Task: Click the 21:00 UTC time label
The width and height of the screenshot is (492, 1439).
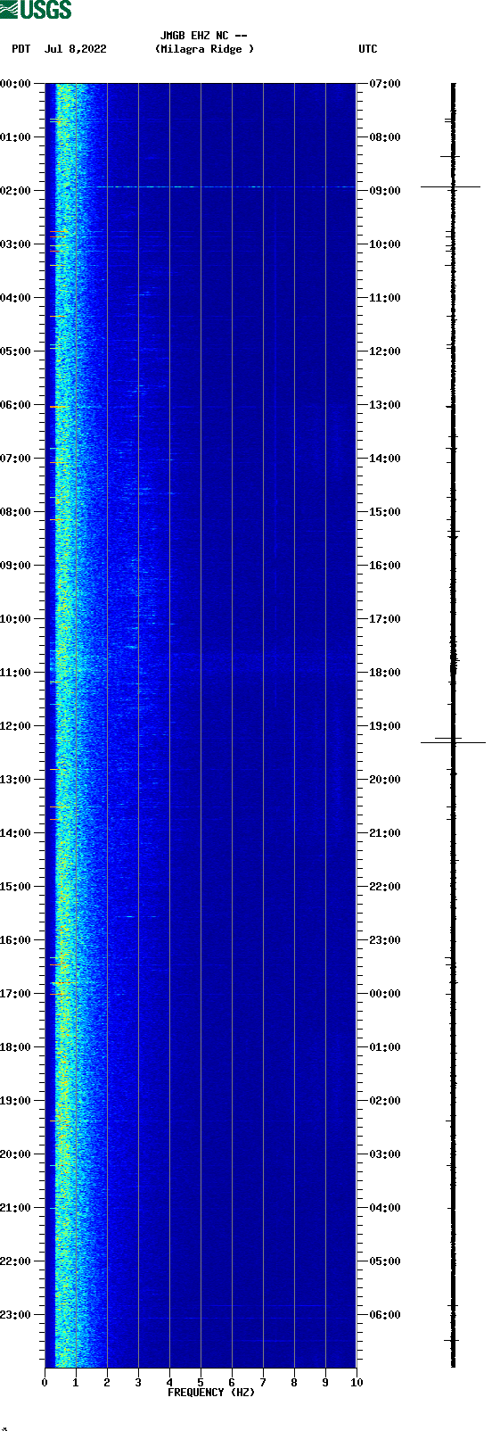Action: 385,833
